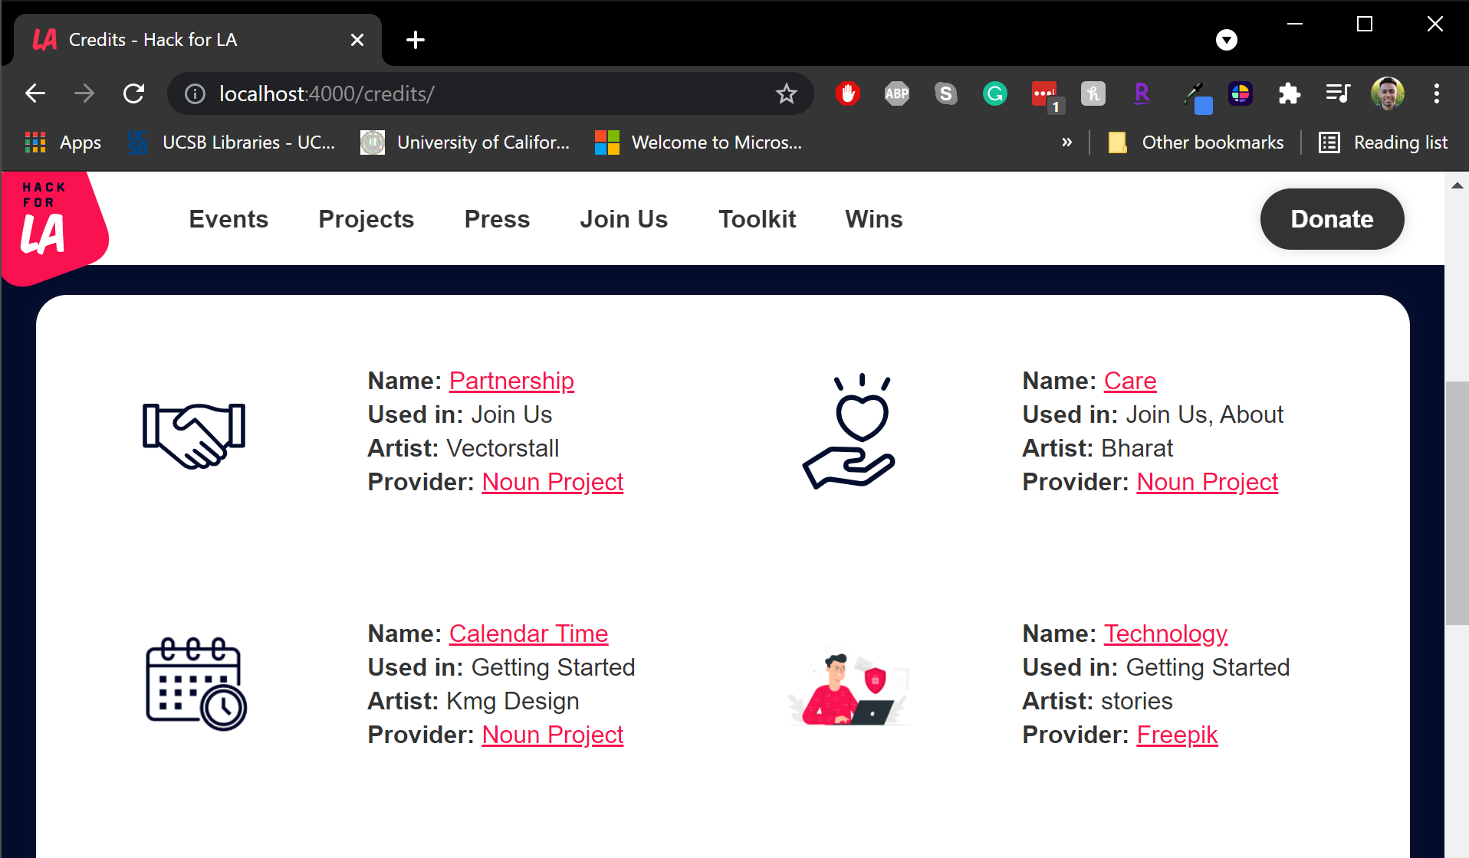The width and height of the screenshot is (1469, 858).
Task: Open the gray h extension icon
Action: click(x=1093, y=93)
